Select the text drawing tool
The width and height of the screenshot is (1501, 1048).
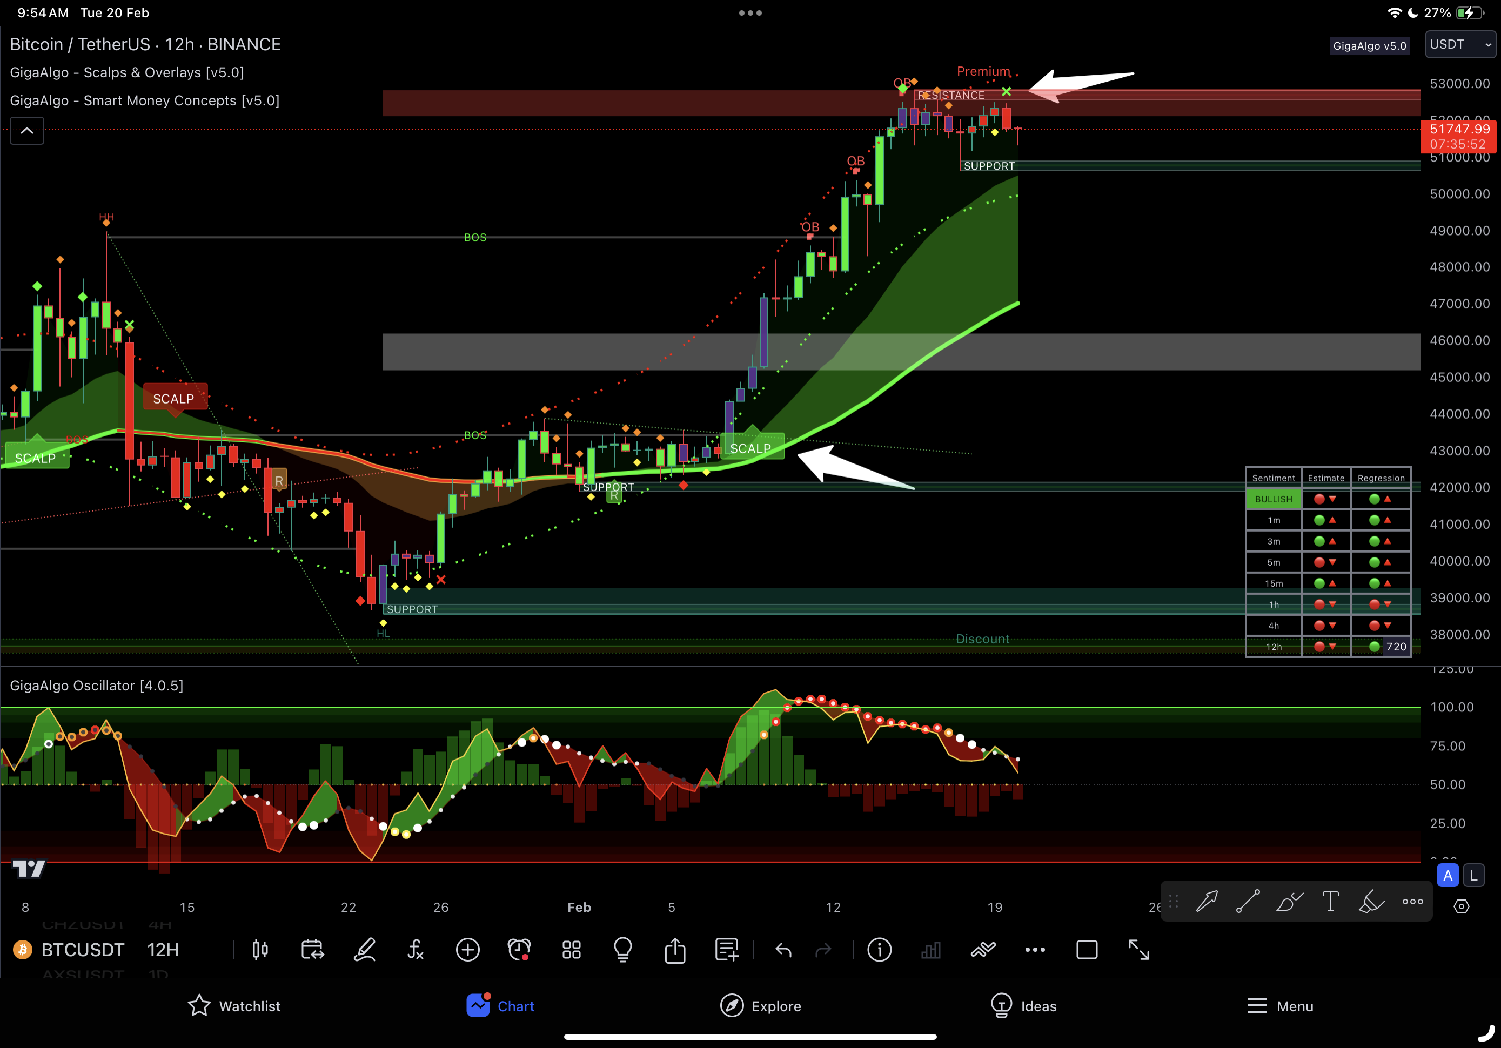[1330, 902]
